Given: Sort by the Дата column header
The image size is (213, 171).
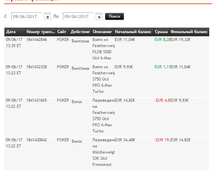Looking at the screenshot, I should coord(15,32).
